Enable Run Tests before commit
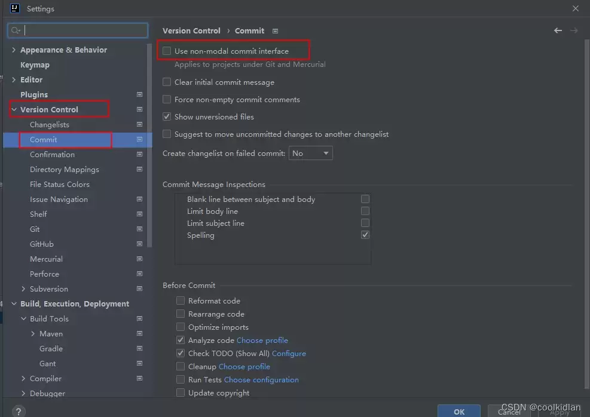The image size is (590, 417). [181, 379]
